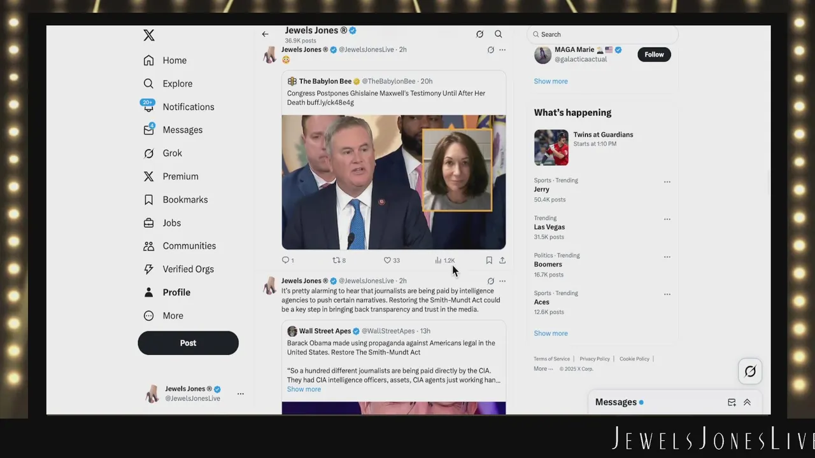815x458 pixels.
Task: Click the Grok icon in profile header
Action: point(479,34)
